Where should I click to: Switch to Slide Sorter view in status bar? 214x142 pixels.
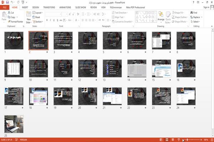(x=167, y=140)
